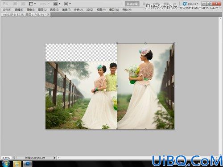Viewport: 223px width, 167px height.
Task: Minimize the Photoshop window
Action: tap(204, 4)
